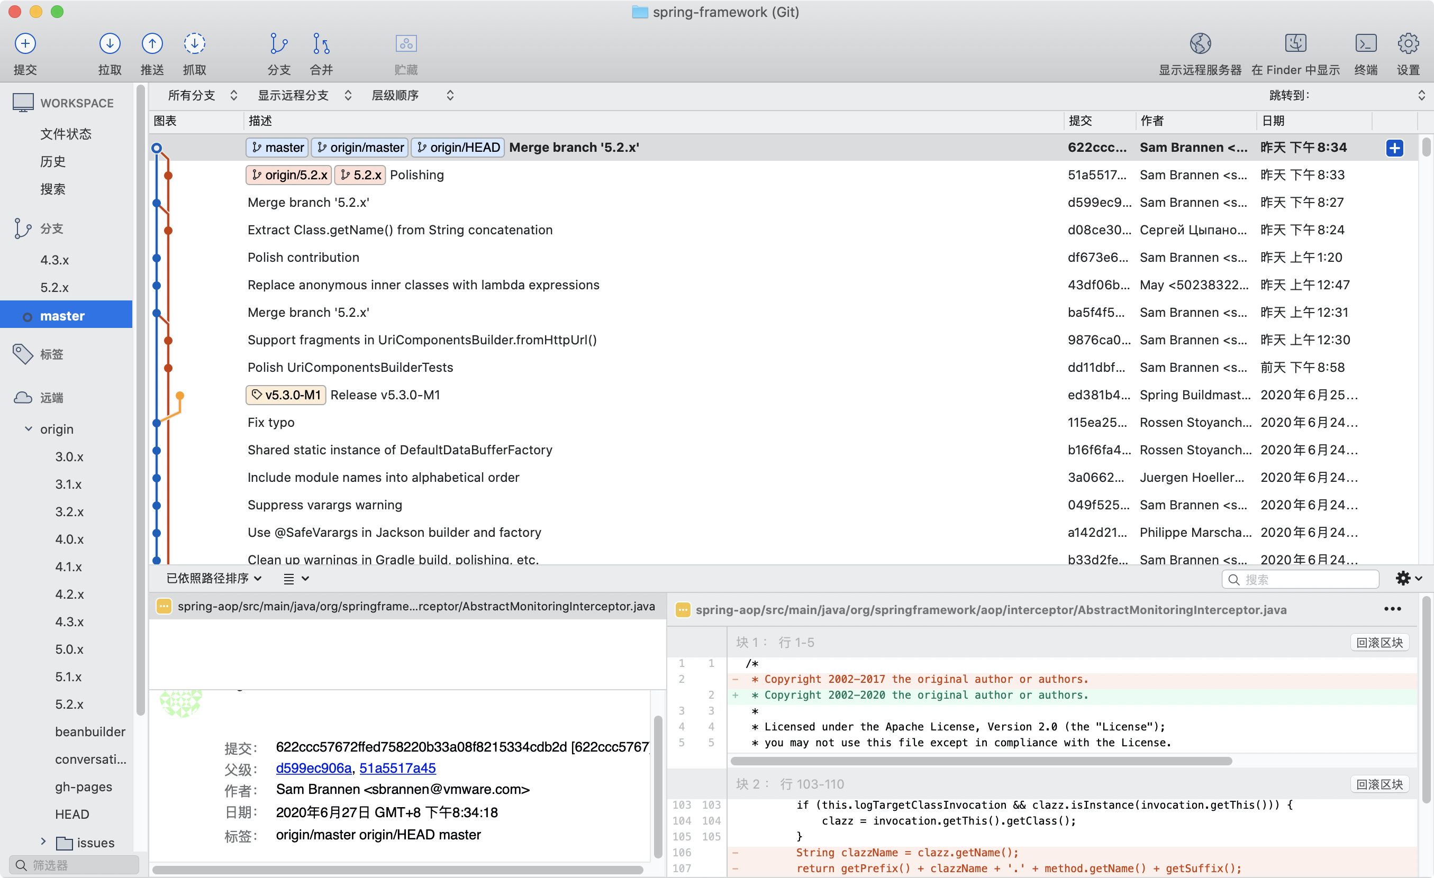Screen dimensions: 1434x878
Task: Open the Show Remote Branches (显示远程分支) dropdown
Action: (x=305, y=95)
